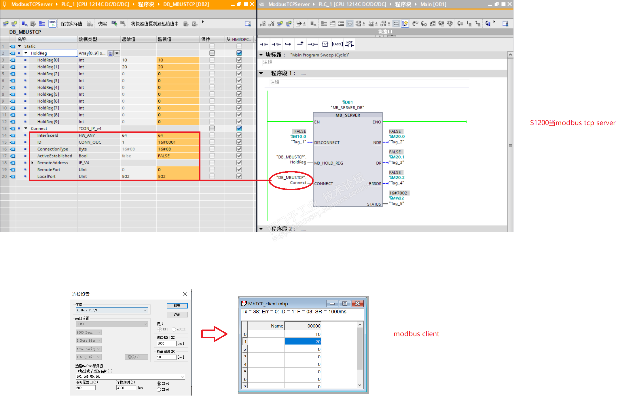Collapse 程序段 1 network section
Screen dimensions: 637x414
[x=261, y=73]
